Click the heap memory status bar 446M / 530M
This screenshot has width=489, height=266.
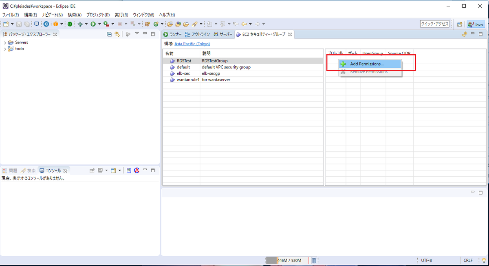coord(288,260)
